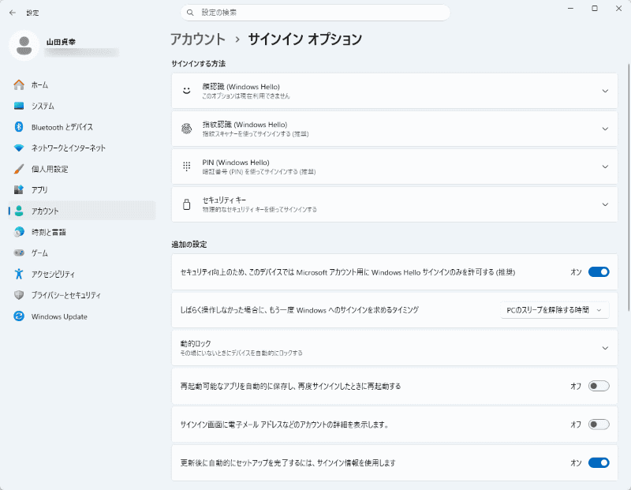Click the security key icon
The width and height of the screenshot is (631, 490).
pos(187,204)
